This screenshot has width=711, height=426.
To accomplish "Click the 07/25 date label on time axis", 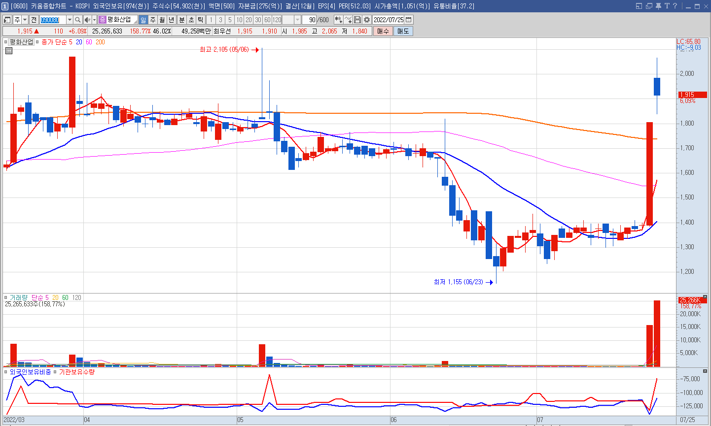I will 687,420.
